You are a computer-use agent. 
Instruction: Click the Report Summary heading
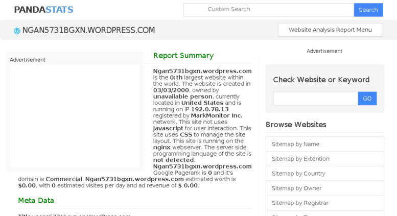coord(183,56)
